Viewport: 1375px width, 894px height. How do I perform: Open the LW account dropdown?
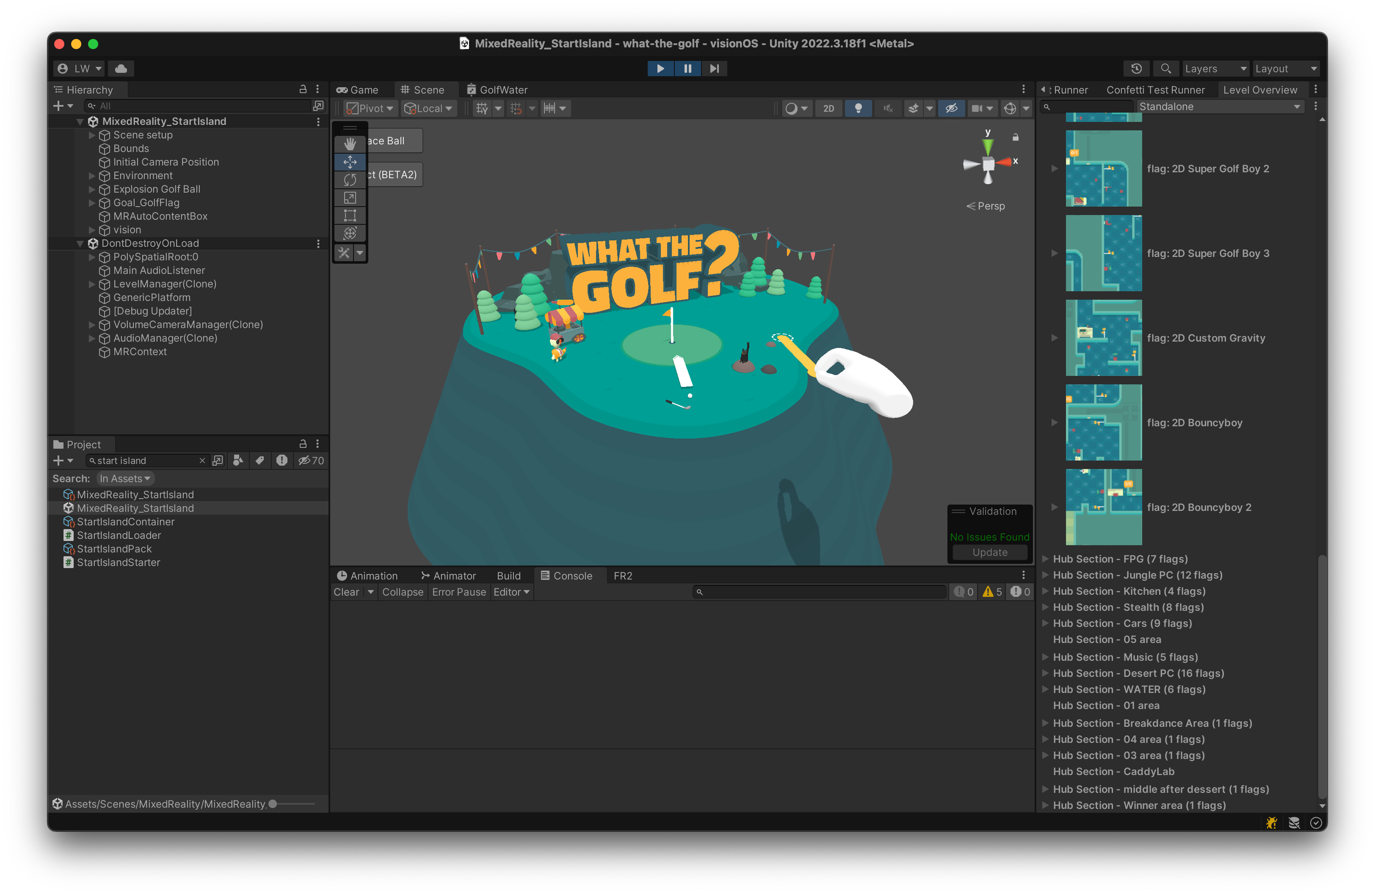point(79,69)
